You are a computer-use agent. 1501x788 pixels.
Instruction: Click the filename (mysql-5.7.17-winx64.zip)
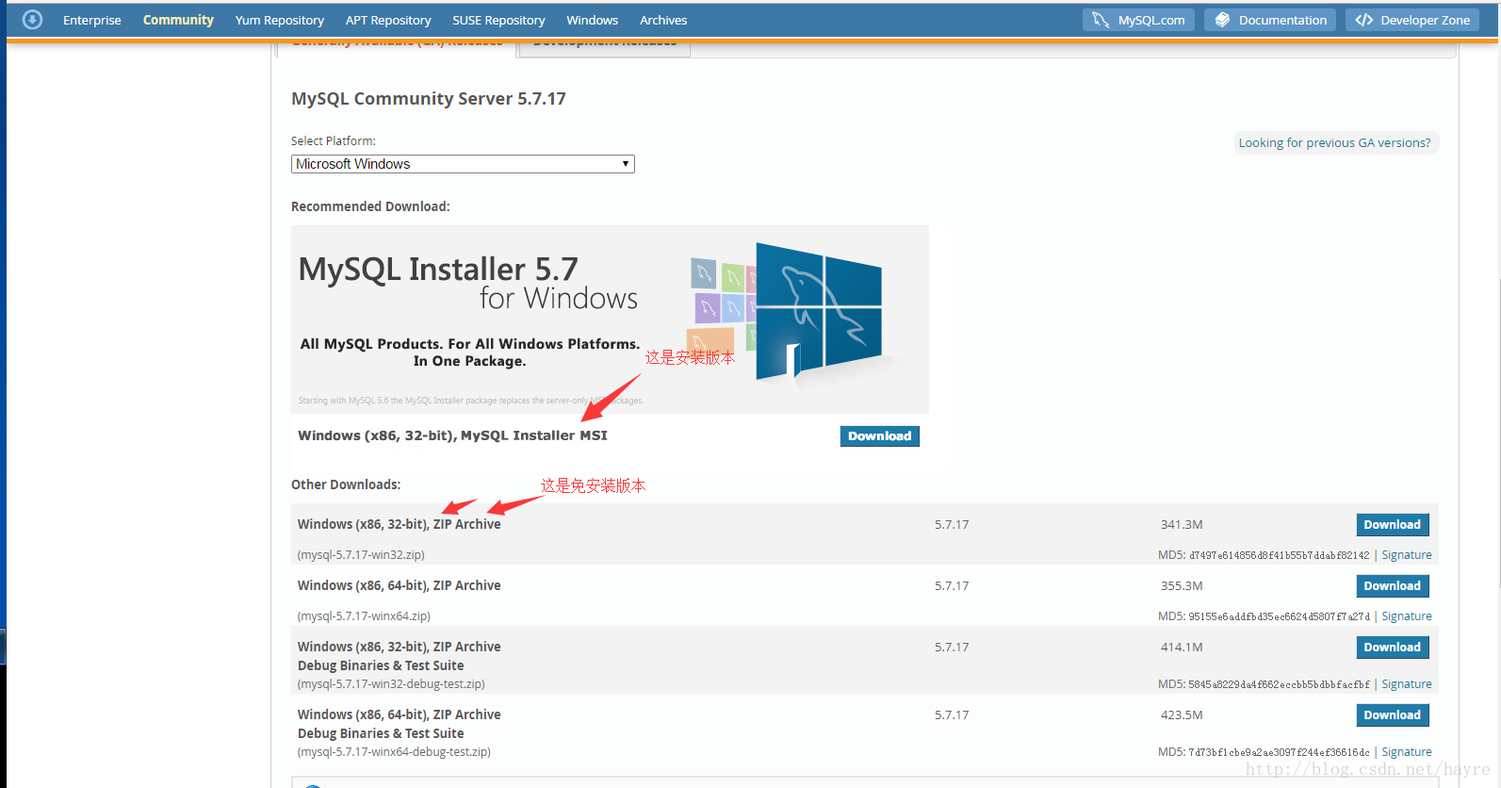click(x=364, y=616)
